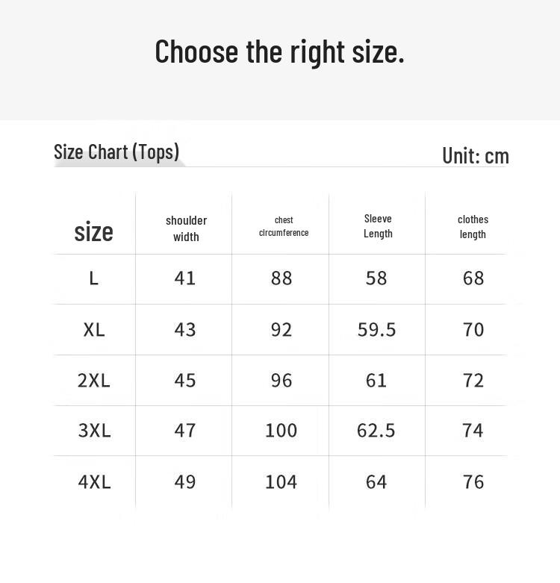Select the "chest circumference" column header
Viewport: 560px width, 583px height.
pos(284,226)
